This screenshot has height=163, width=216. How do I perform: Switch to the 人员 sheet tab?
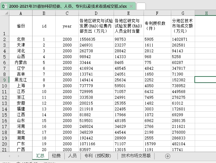point(72,156)
